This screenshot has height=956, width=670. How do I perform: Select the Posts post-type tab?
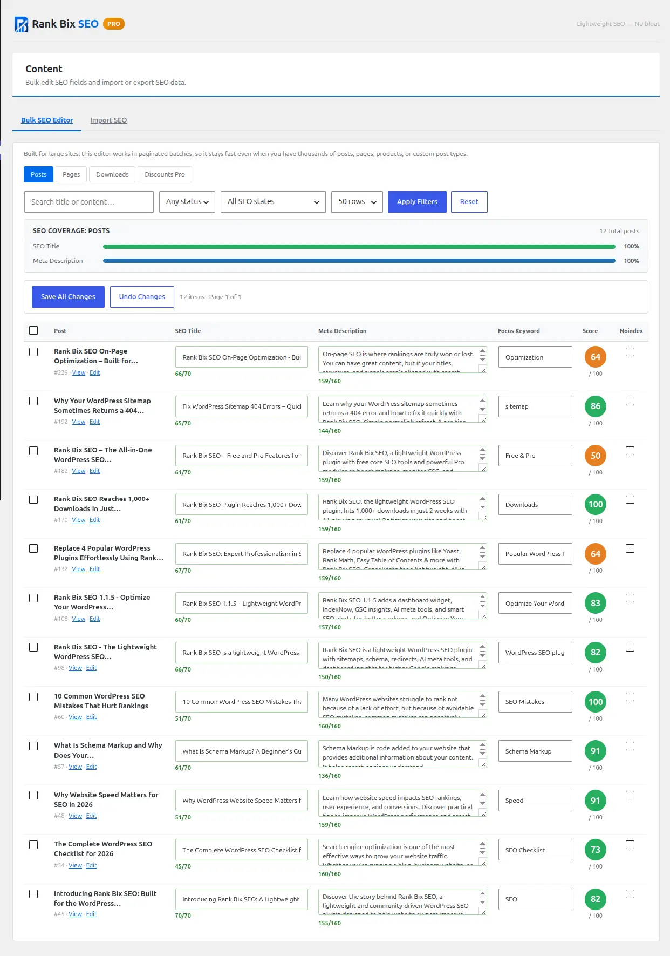coord(38,174)
